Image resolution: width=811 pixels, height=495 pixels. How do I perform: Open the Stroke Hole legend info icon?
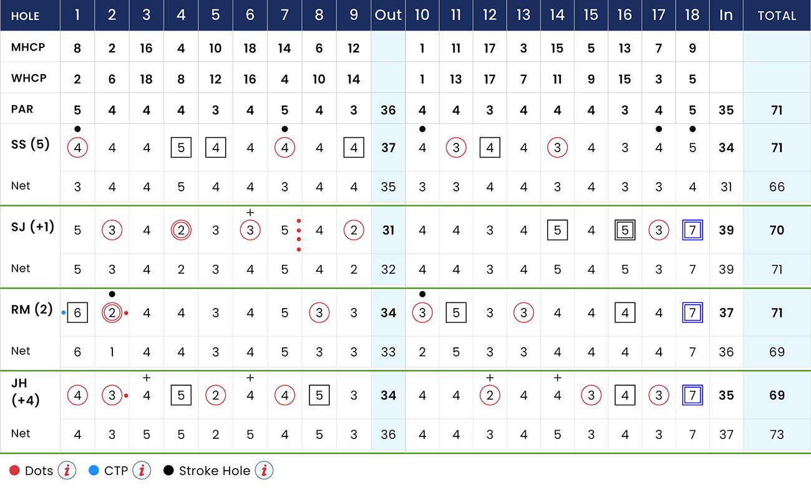coord(263,470)
